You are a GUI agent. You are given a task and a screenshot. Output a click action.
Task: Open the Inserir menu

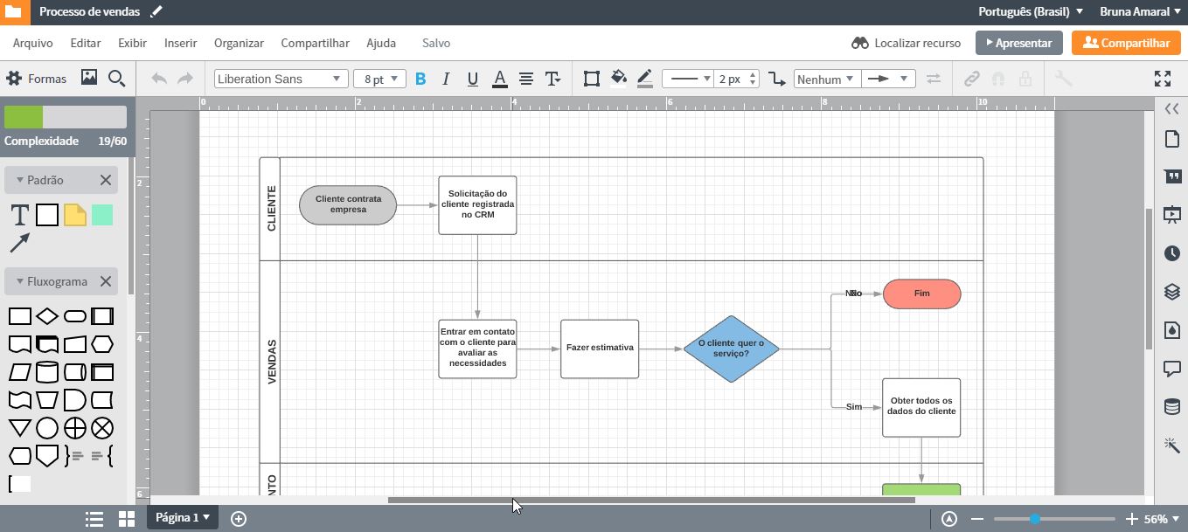pyautogui.click(x=180, y=43)
